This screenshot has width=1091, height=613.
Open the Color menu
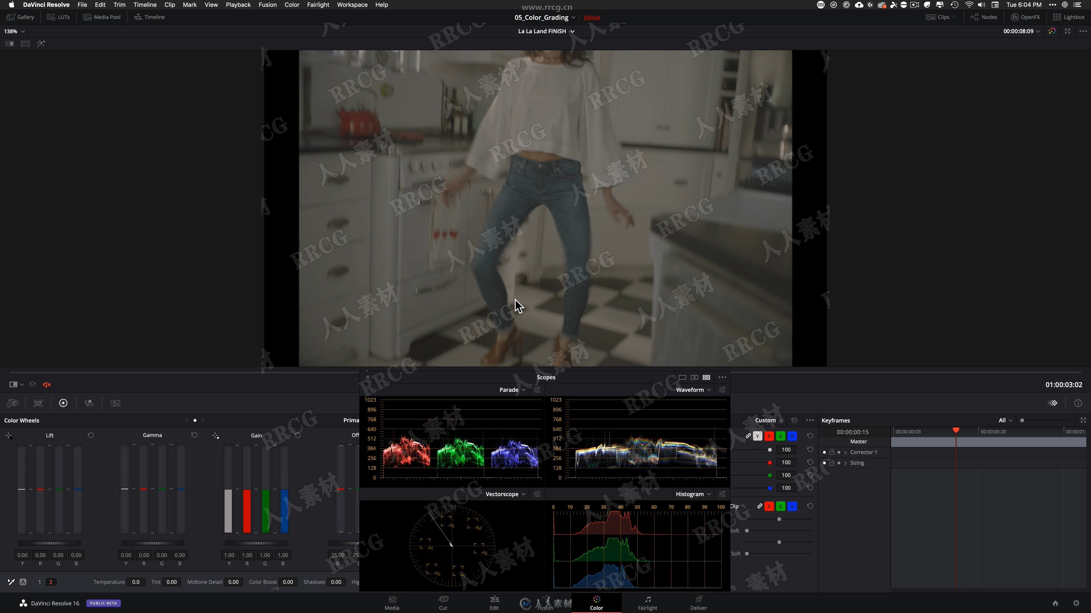click(292, 5)
